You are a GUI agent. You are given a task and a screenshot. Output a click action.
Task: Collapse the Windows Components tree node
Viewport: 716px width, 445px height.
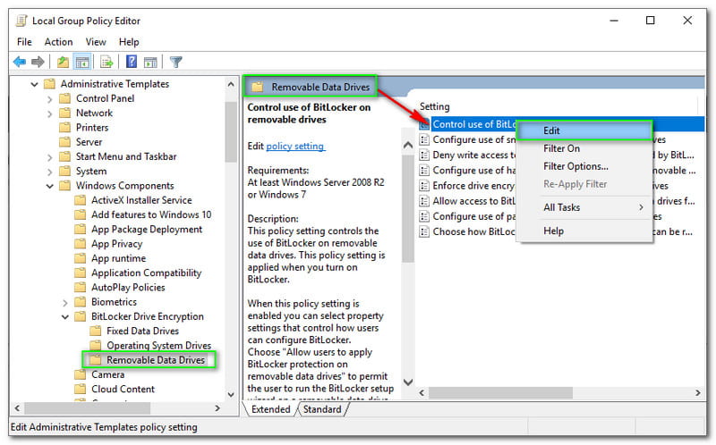click(x=50, y=186)
